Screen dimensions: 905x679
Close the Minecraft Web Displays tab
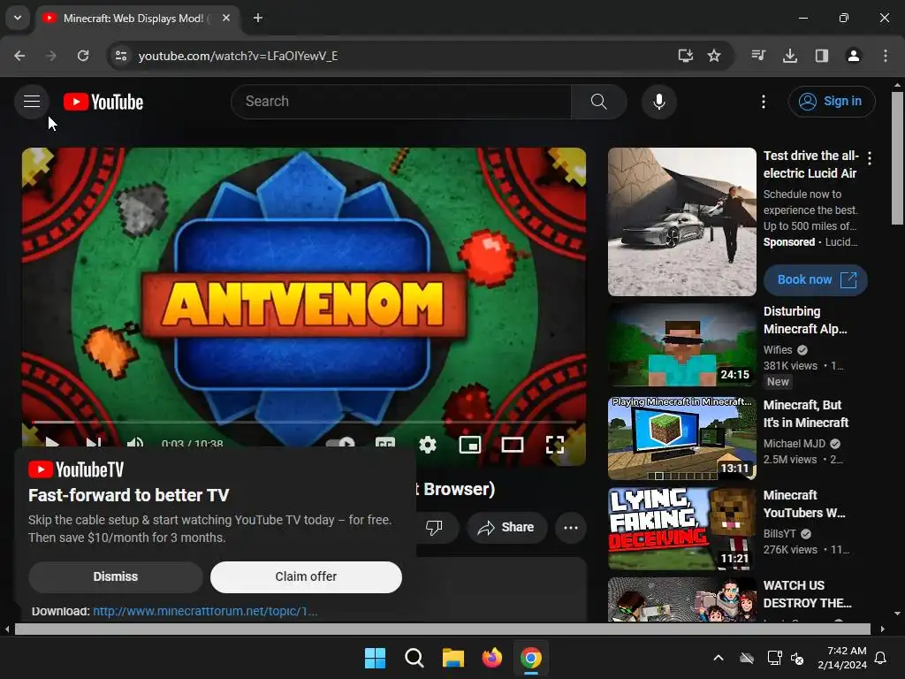[226, 18]
